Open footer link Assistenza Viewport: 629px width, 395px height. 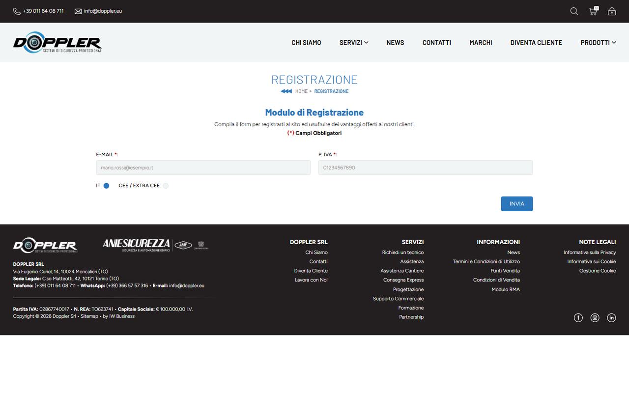click(412, 262)
